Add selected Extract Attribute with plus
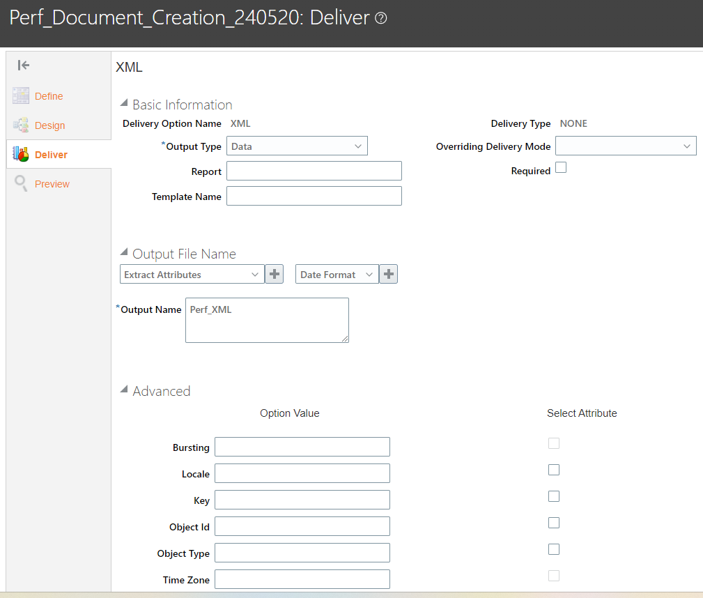 (275, 274)
